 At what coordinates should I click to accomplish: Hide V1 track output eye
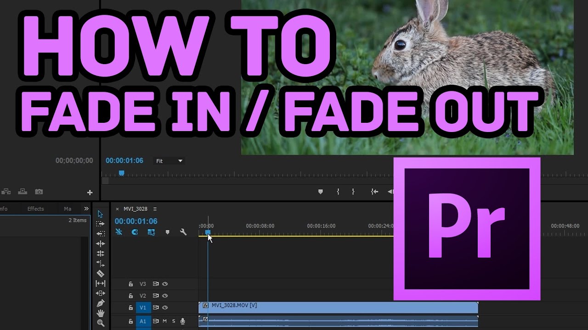pyautogui.click(x=165, y=308)
